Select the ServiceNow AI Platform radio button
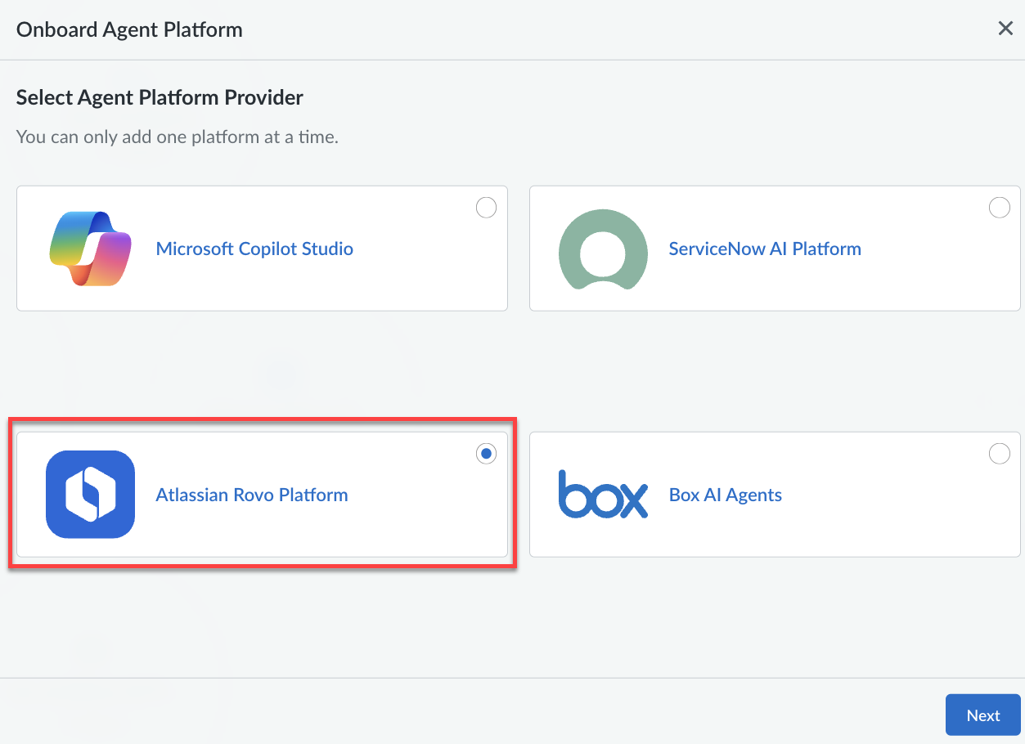1025x744 pixels. (999, 208)
